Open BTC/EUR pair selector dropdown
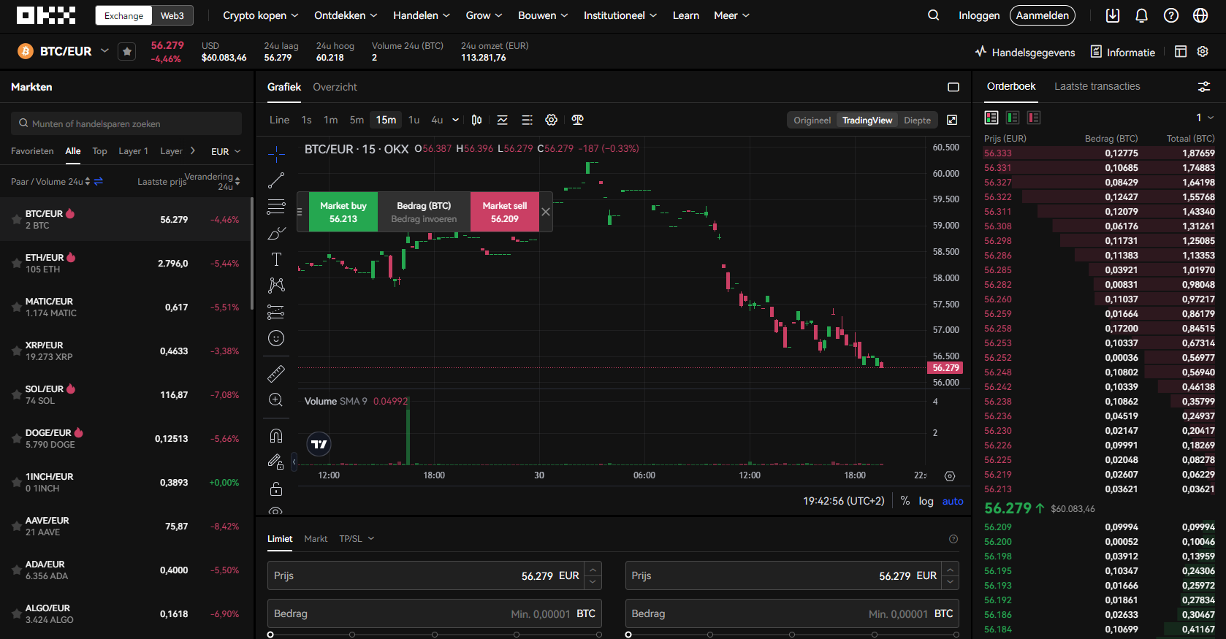The image size is (1226, 639). point(104,50)
